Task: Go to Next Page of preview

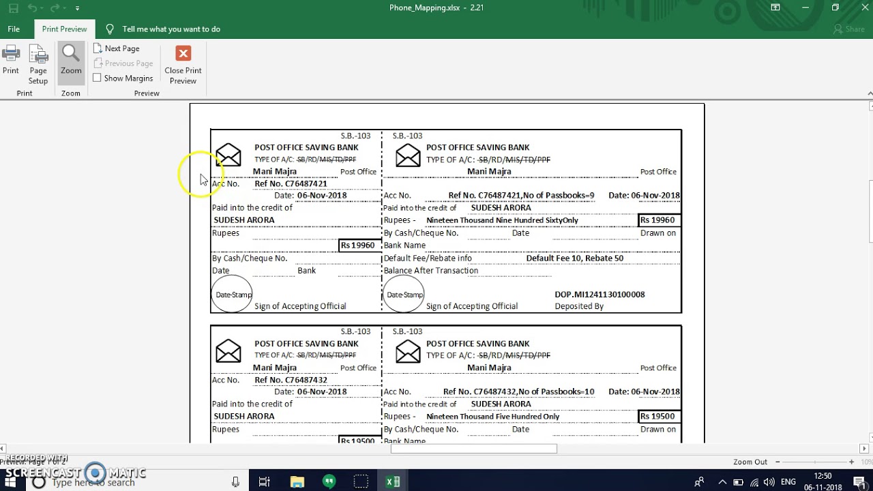Action: click(117, 48)
